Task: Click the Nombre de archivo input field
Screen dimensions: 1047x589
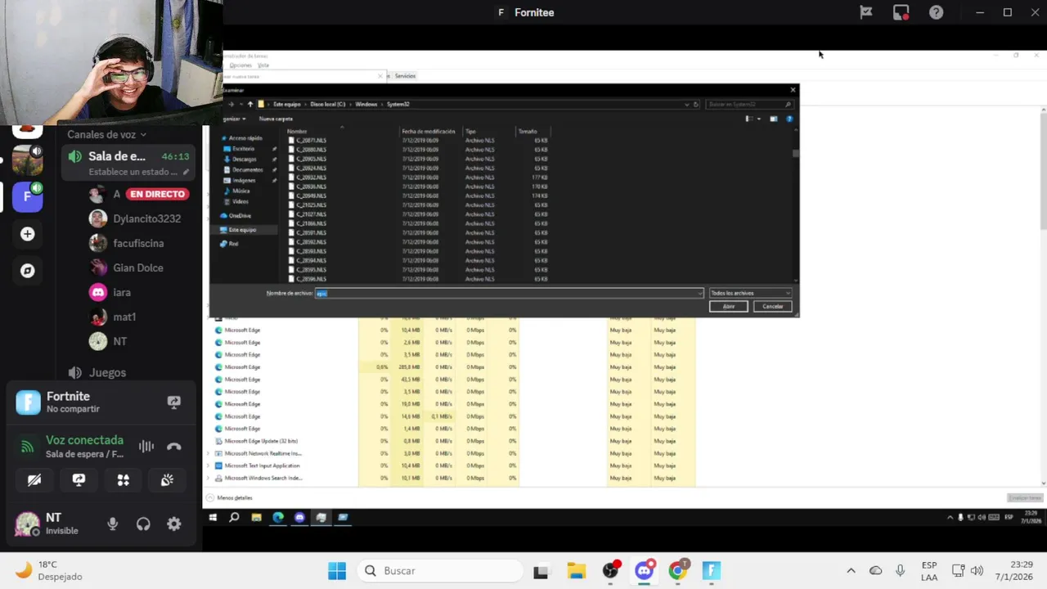Action: [507, 293]
